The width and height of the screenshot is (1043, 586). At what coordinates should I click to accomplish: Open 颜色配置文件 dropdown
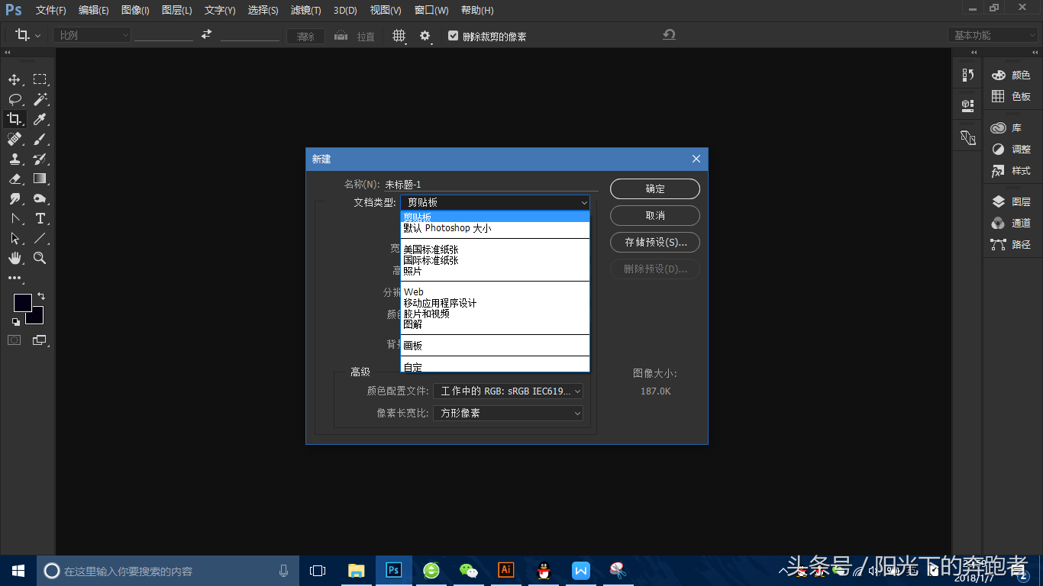tap(508, 391)
